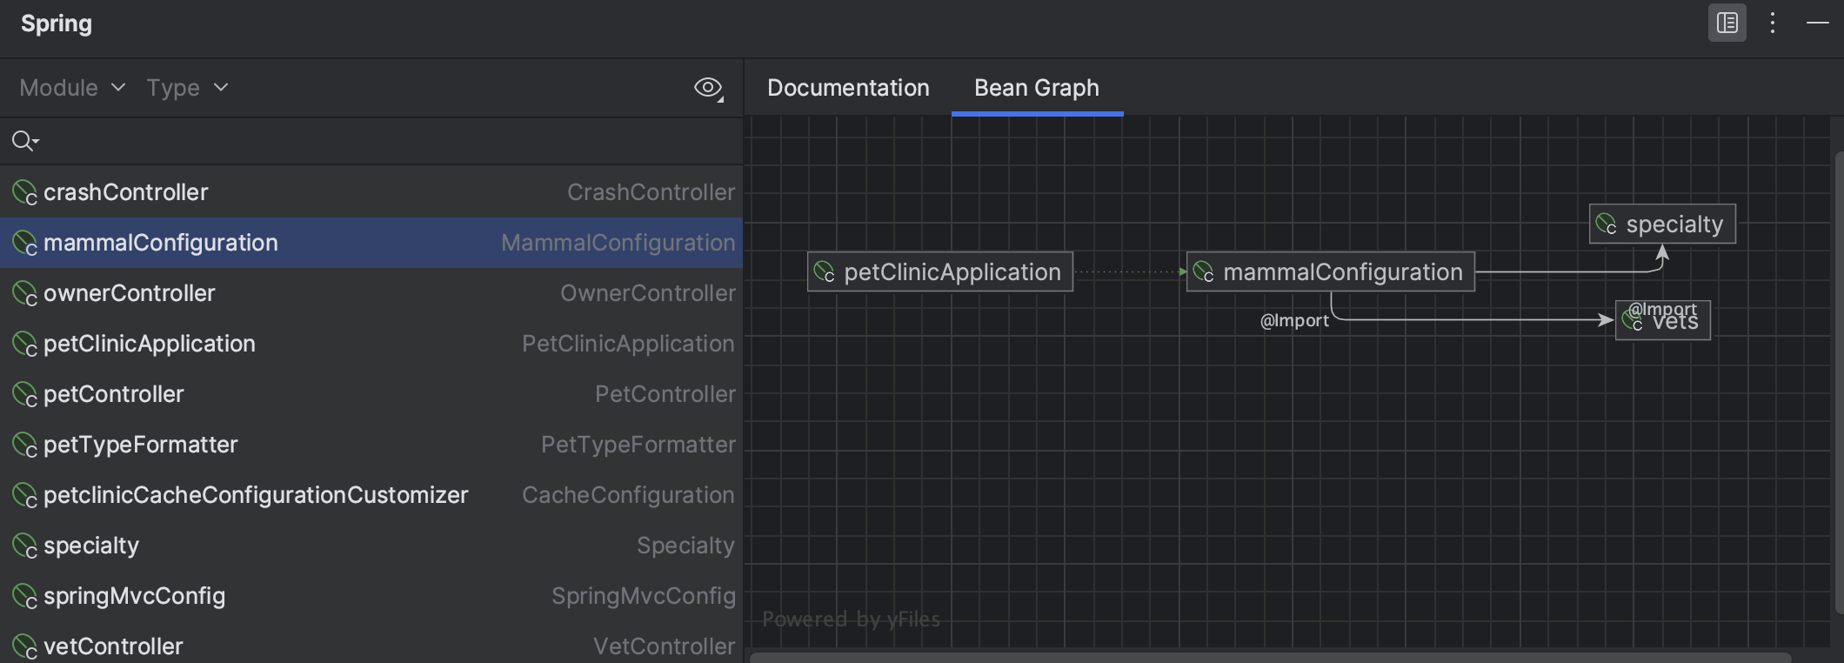Click the petTypeFormatter bean icon
Viewport: 1844px width, 663px height.
tap(24, 445)
